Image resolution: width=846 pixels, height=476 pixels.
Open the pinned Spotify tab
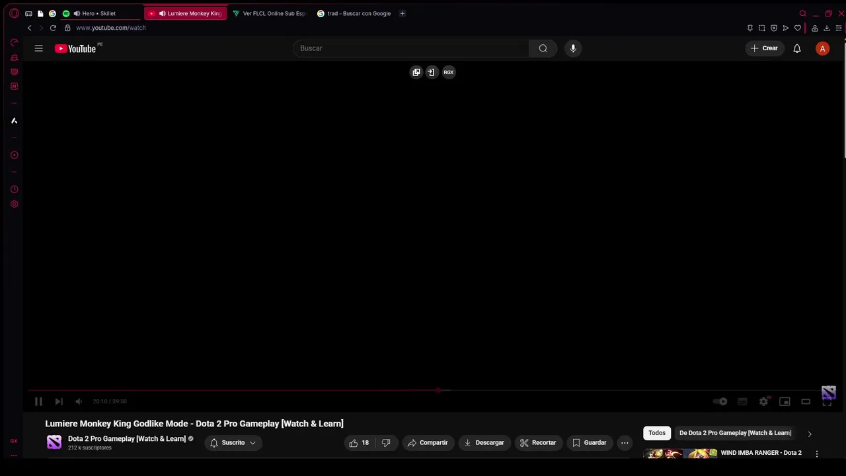(66, 13)
